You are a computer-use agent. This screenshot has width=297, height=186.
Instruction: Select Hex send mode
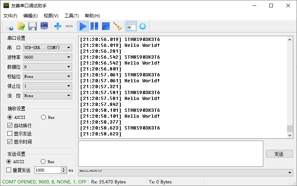click(x=47, y=162)
